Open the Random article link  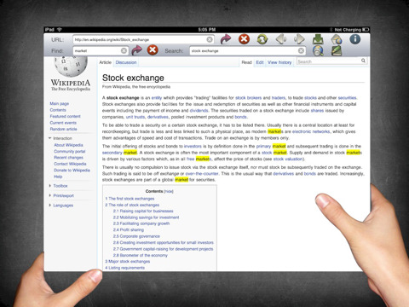point(63,129)
